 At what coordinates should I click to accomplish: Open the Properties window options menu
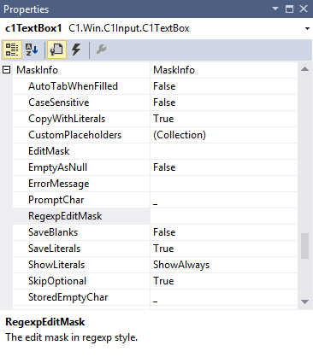pos(275,9)
